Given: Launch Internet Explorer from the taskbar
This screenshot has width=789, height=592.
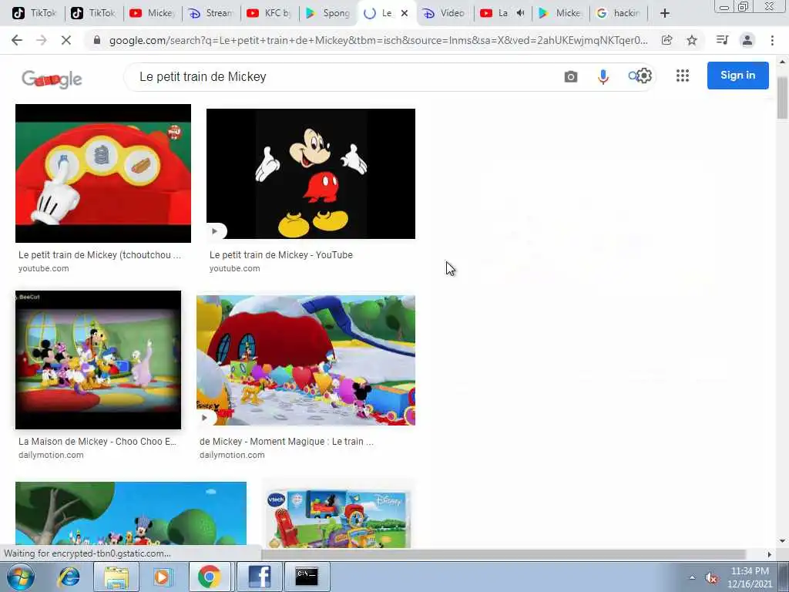Looking at the screenshot, I should pos(69,577).
